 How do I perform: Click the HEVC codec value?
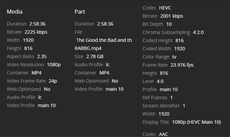[x=165, y=8]
